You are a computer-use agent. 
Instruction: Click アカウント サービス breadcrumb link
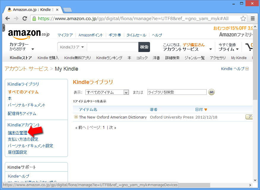click(x=26, y=69)
